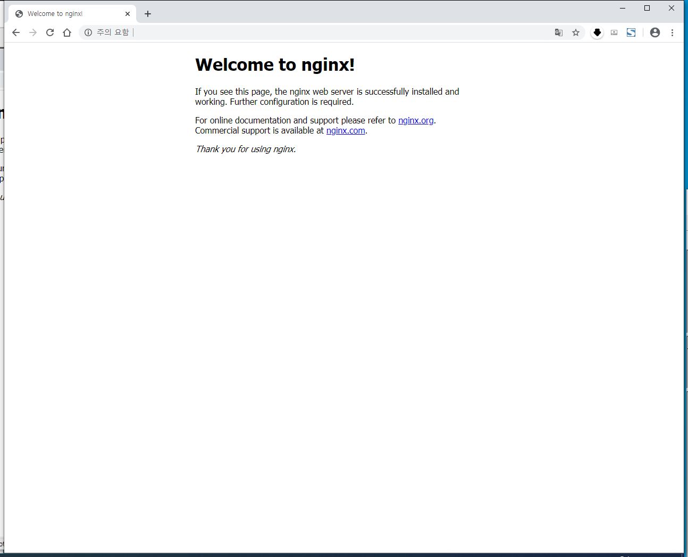688x557 pixels.
Task: Bookmark this page with the star icon
Action: (576, 32)
